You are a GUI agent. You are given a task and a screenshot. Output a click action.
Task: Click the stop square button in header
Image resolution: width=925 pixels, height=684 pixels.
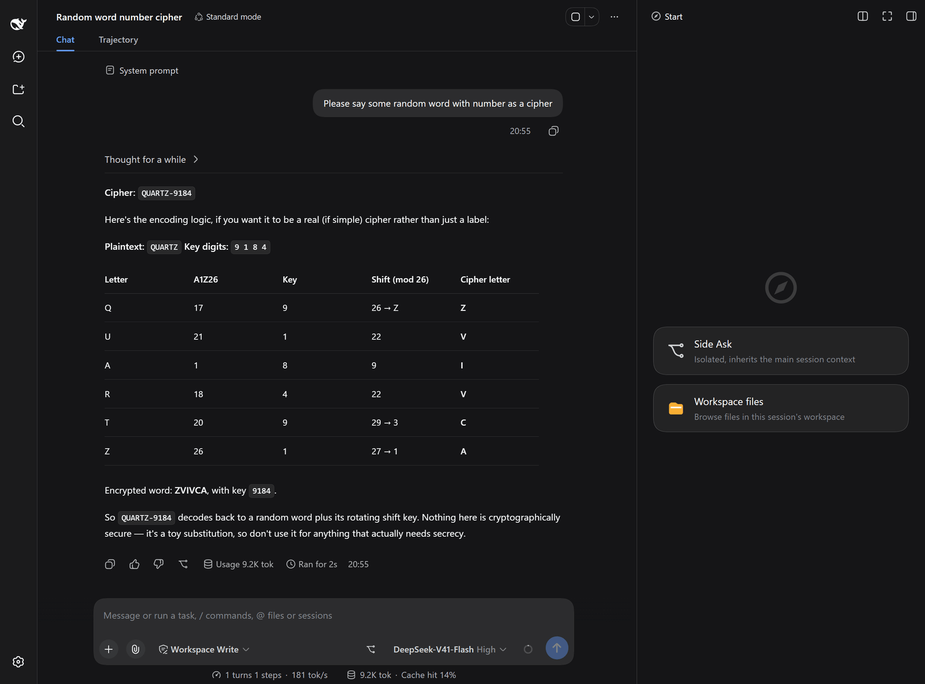pos(575,17)
